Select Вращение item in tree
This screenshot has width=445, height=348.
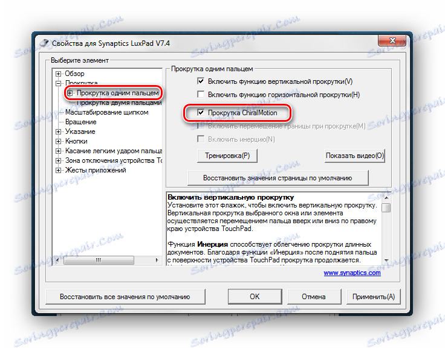point(81,122)
